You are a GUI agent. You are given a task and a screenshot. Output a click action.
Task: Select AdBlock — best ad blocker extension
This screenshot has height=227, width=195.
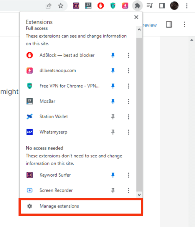pyautogui.click(x=67, y=55)
